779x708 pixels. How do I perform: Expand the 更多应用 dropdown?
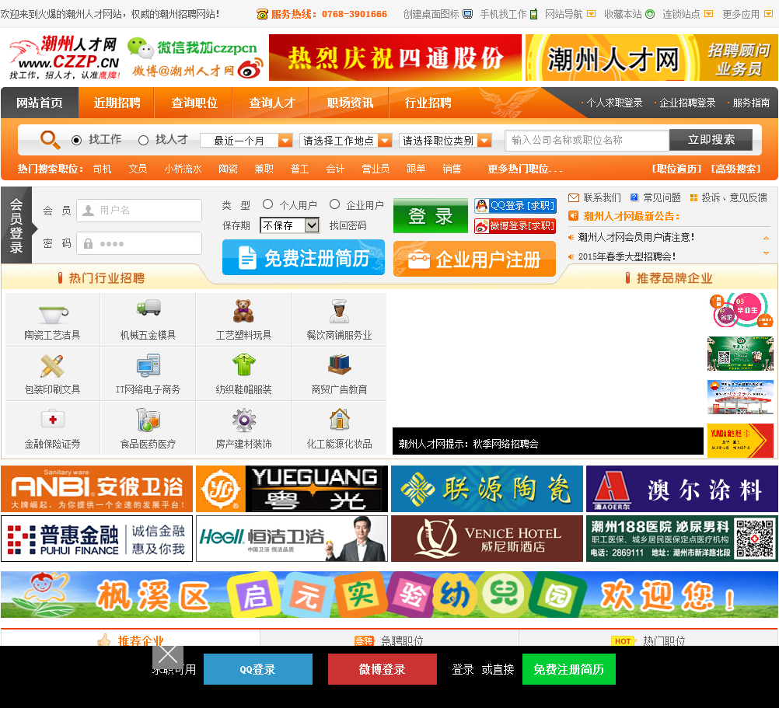(768, 14)
